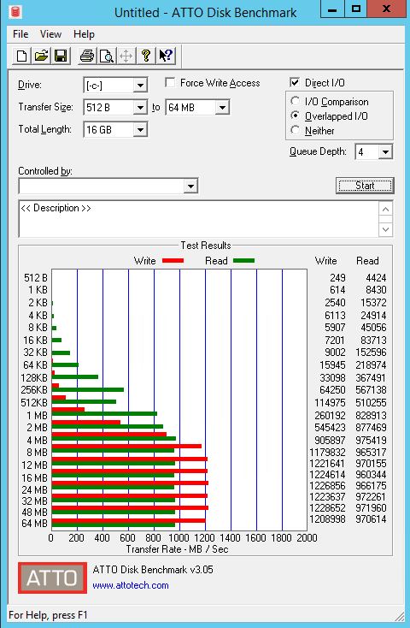The height and width of the screenshot is (628, 410).
Task: Select the I/O Comparison radio option
Action: [x=296, y=101]
